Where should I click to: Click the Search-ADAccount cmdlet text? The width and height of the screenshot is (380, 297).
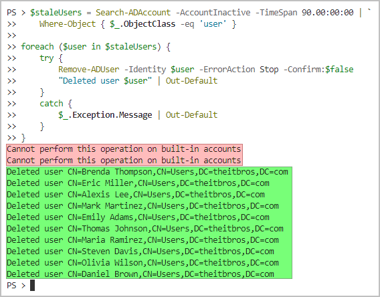tap(133, 12)
